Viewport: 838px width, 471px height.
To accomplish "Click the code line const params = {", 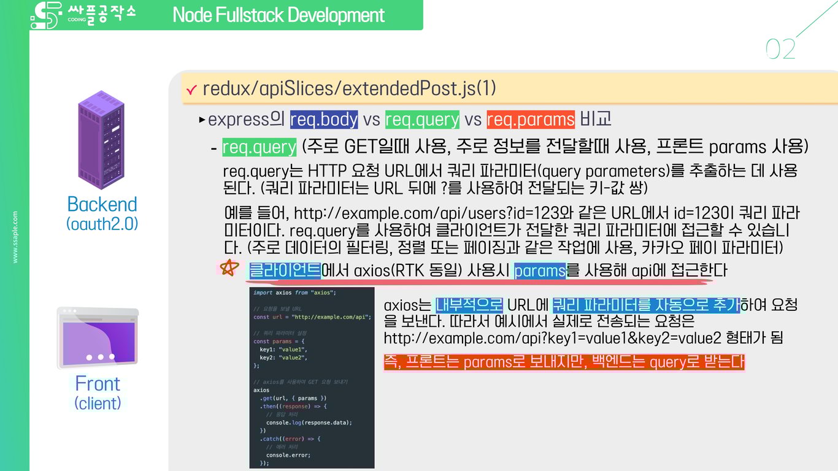I will point(279,341).
